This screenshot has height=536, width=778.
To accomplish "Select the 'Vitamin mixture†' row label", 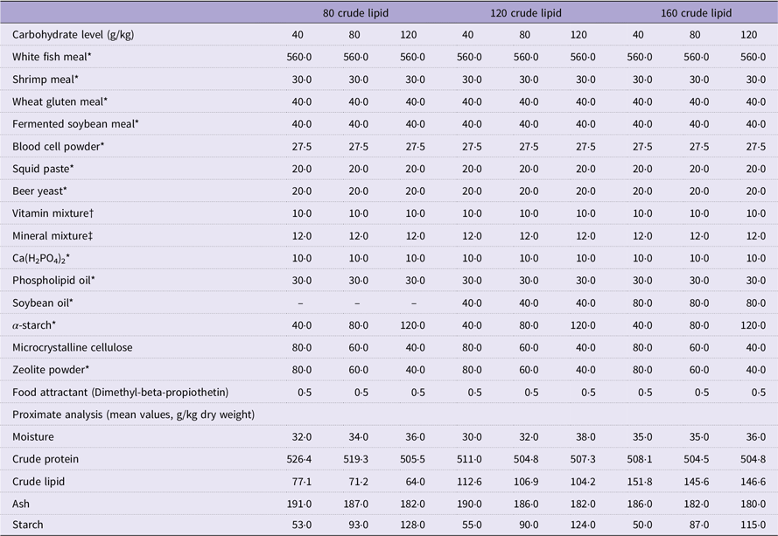I will (x=53, y=213).
